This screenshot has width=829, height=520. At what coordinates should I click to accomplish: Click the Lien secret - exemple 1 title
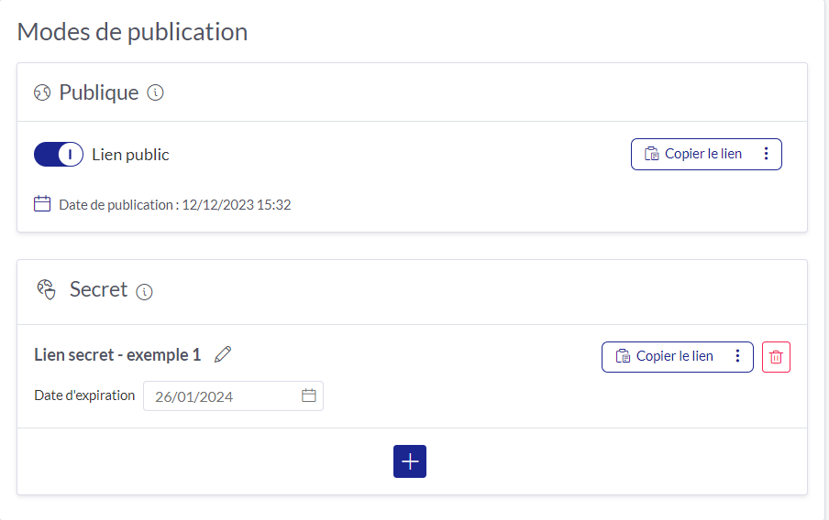click(x=117, y=355)
